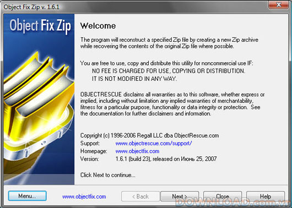Click the "Homepage:" label
This screenshot has width=292, height=208.
(94, 151)
